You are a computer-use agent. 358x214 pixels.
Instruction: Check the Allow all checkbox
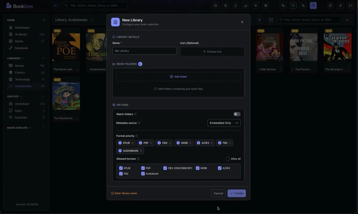point(228,159)
